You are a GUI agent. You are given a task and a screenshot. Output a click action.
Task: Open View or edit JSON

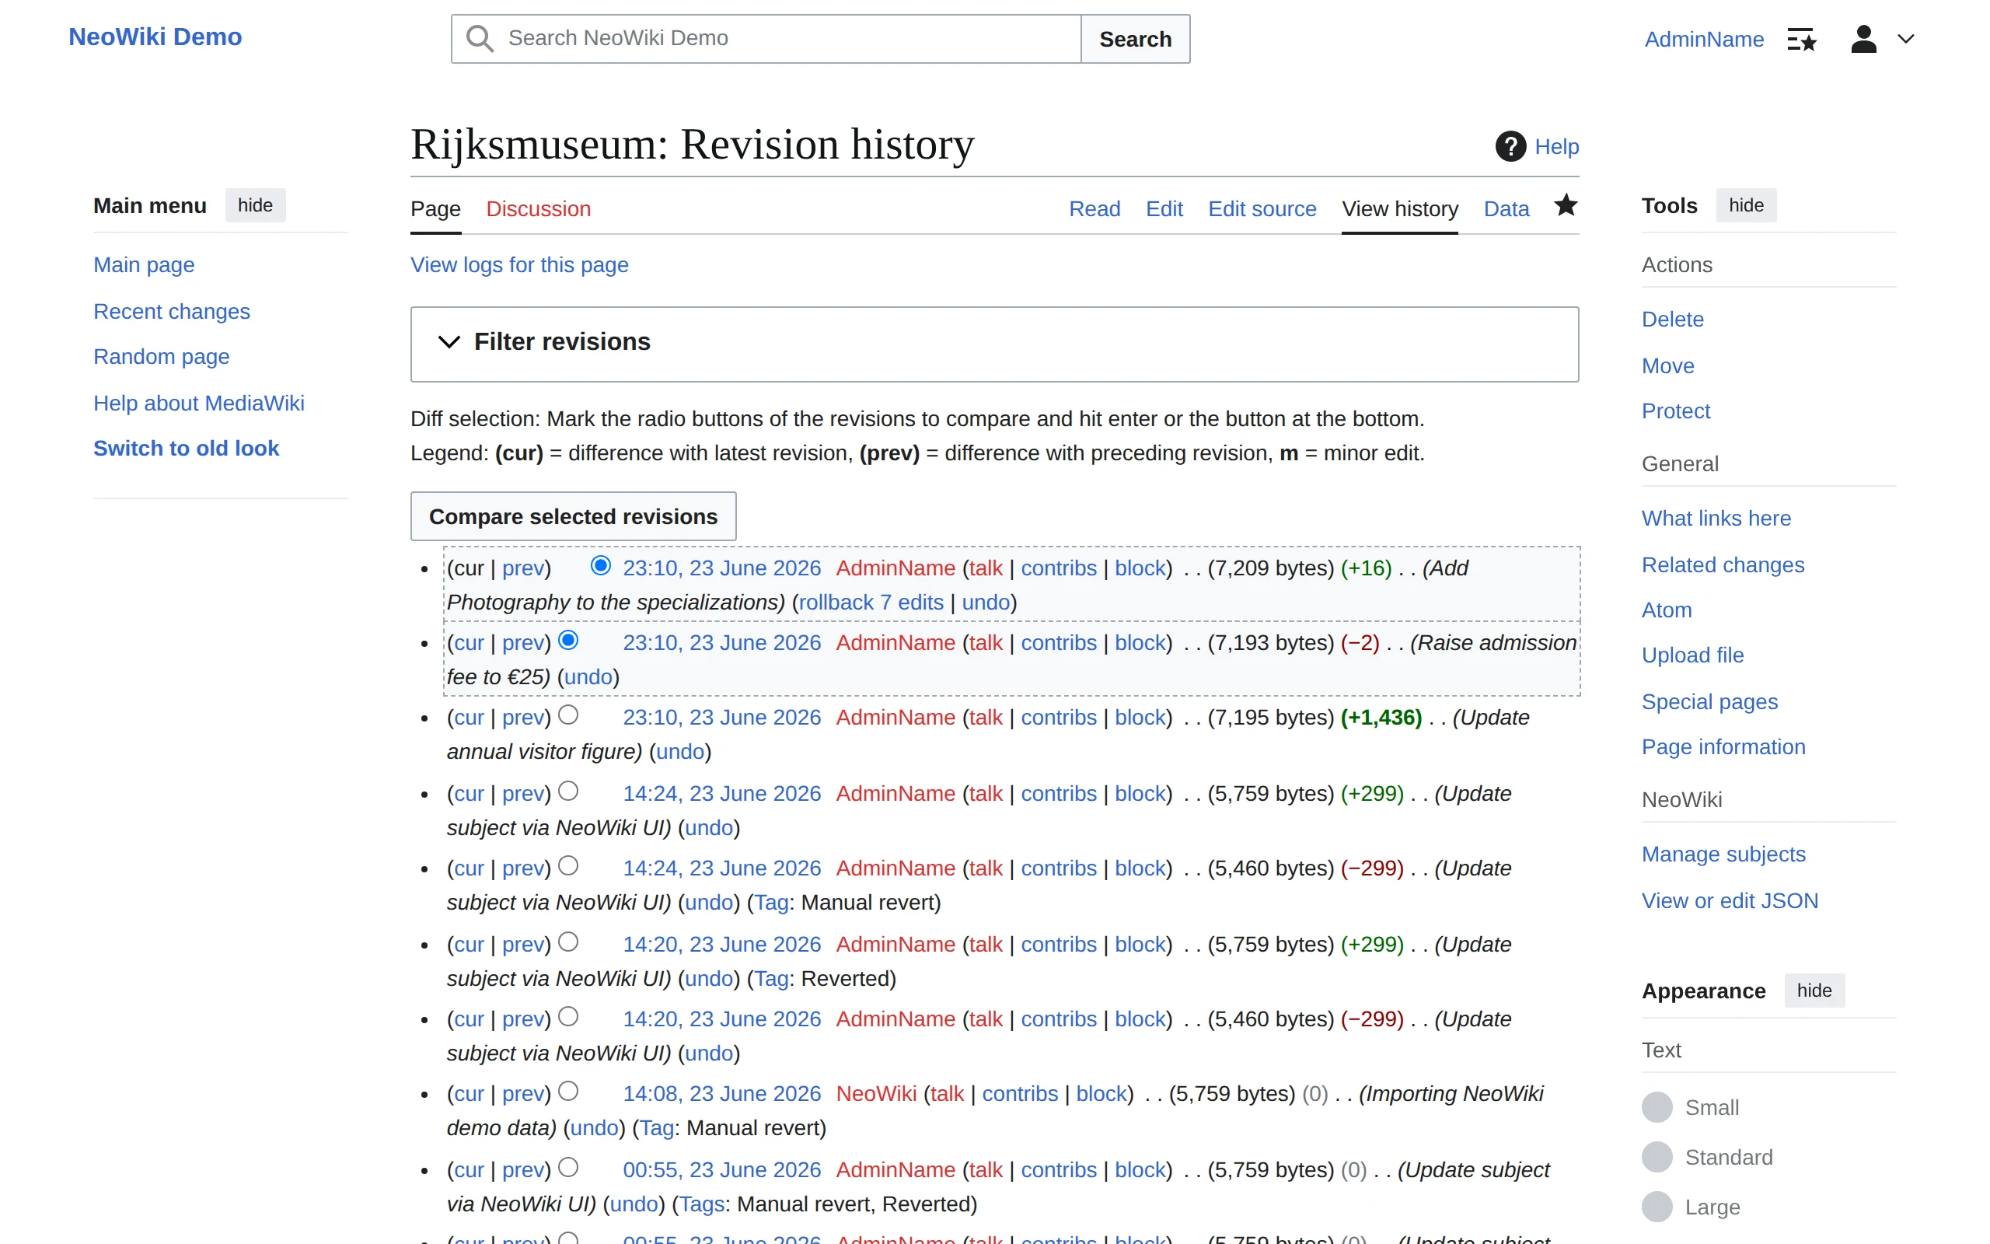click(1730, 901)
